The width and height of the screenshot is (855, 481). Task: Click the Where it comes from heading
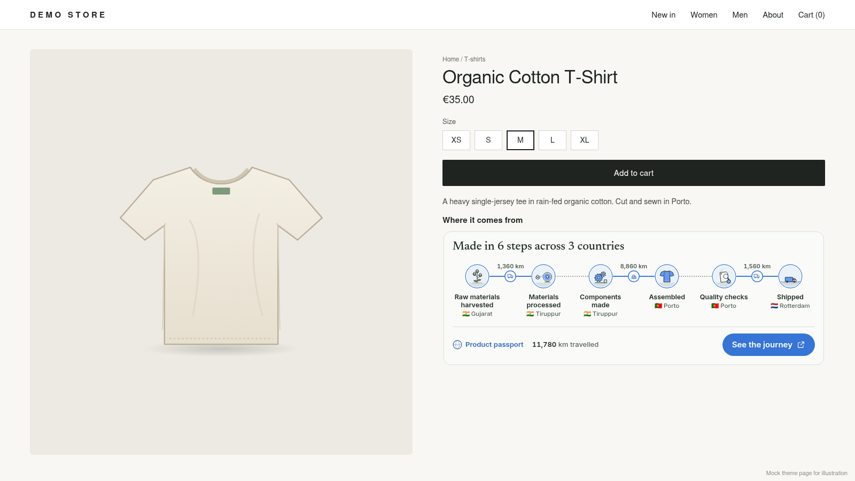[483, 220]
